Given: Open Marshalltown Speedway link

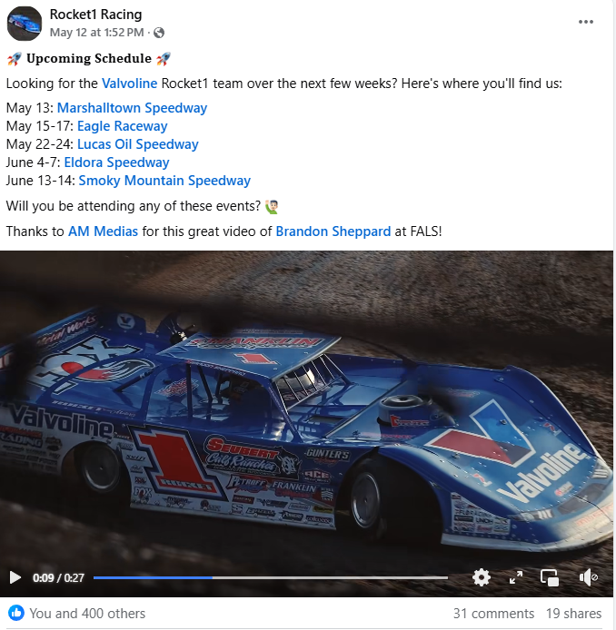Looking at the screenshot, I should (x=132, y=108).
